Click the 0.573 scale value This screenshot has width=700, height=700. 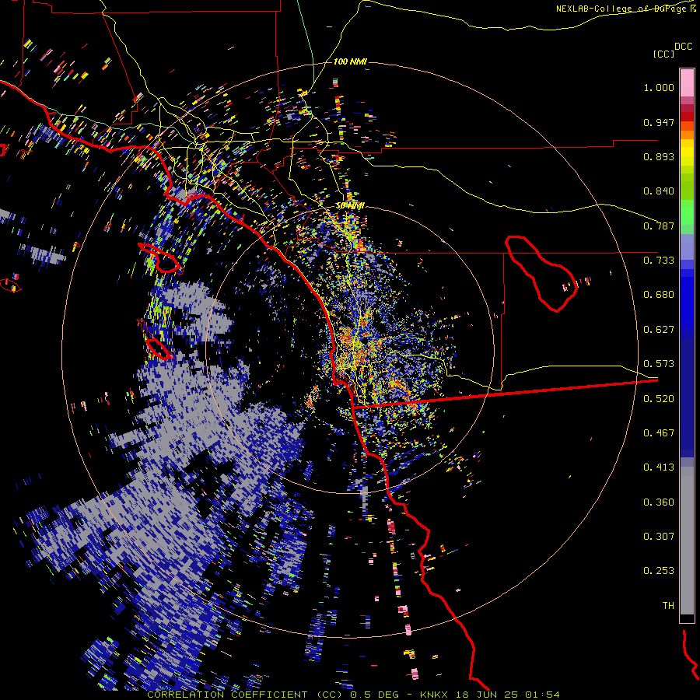[x=659, y=364]
